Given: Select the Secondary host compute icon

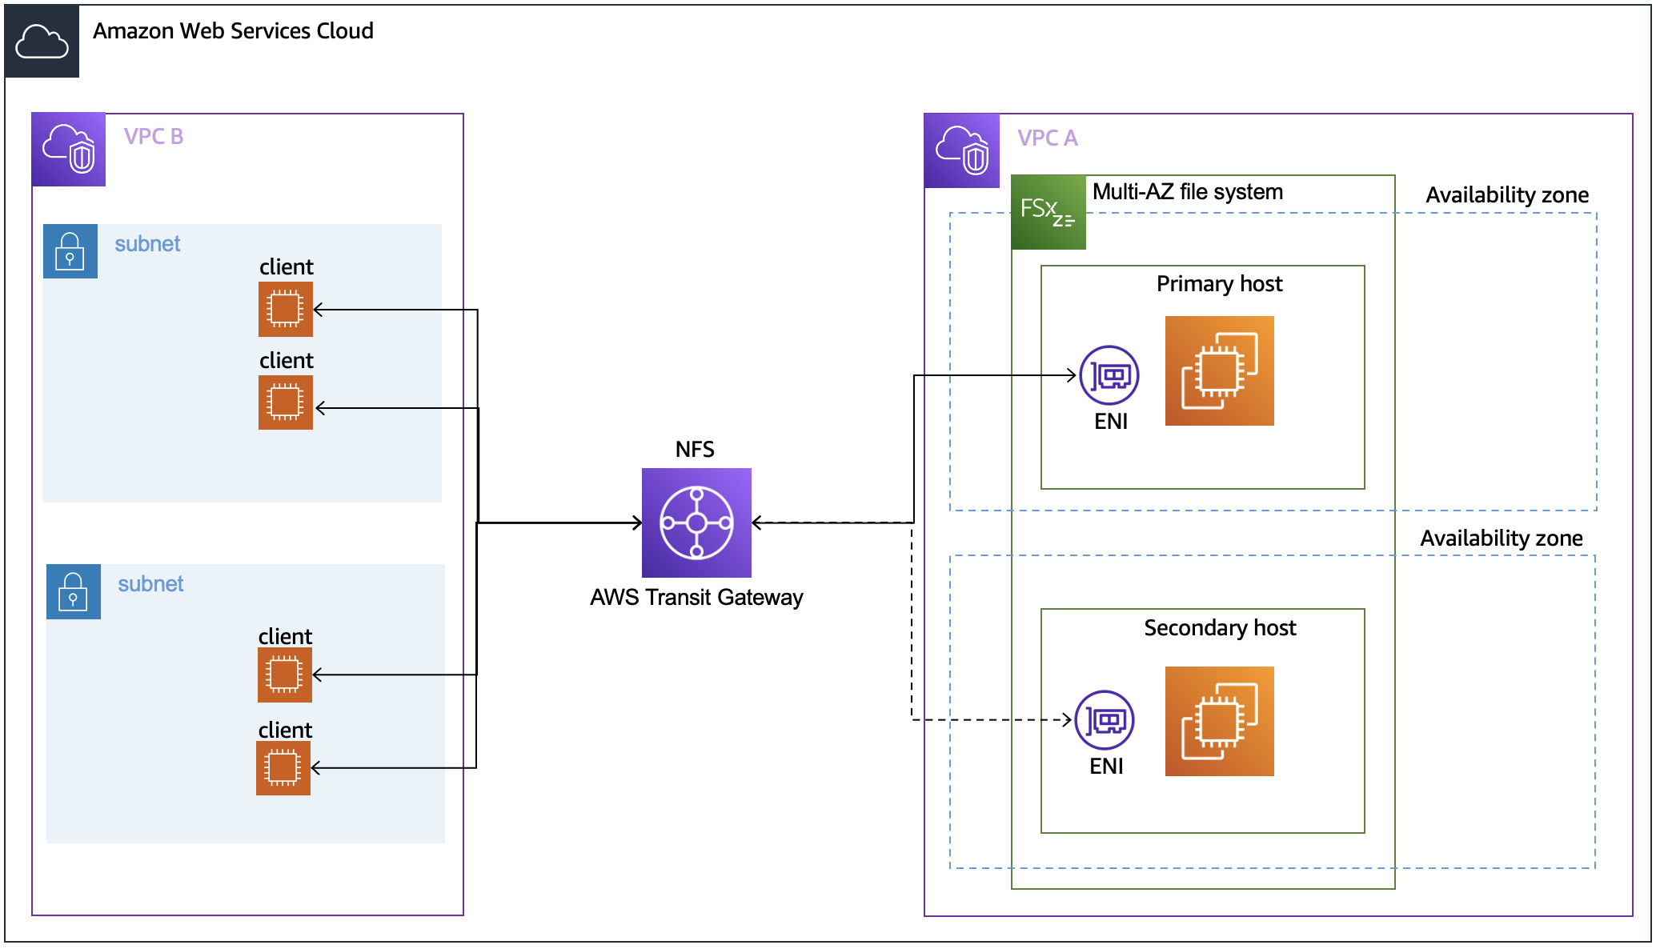Looking at the screenshot, I should tap(1218, 721).
